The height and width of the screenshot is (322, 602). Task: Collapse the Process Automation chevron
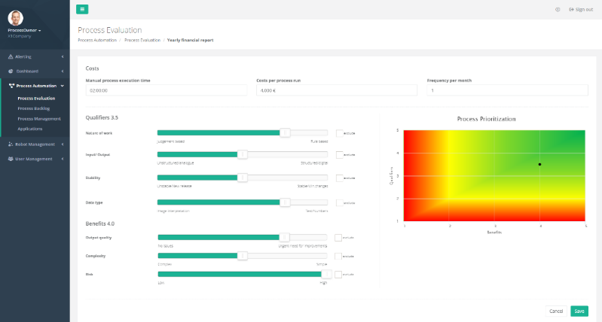coord(62,86)
